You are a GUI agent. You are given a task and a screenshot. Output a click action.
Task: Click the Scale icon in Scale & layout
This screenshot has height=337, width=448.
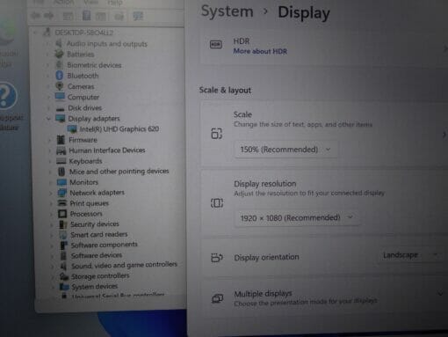(x=217, y=134)
